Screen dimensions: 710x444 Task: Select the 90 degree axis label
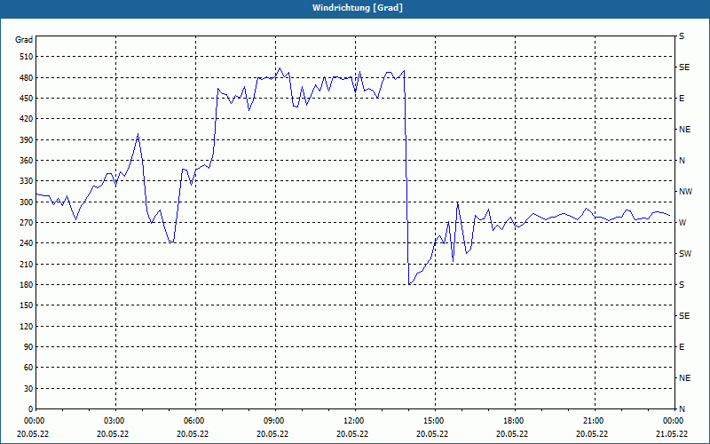[x=28, y=347]
